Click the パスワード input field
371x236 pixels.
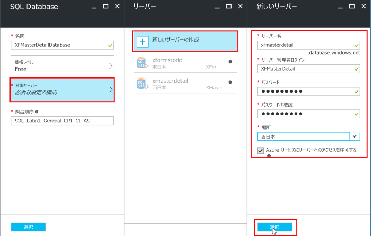(x=309, y=91)
